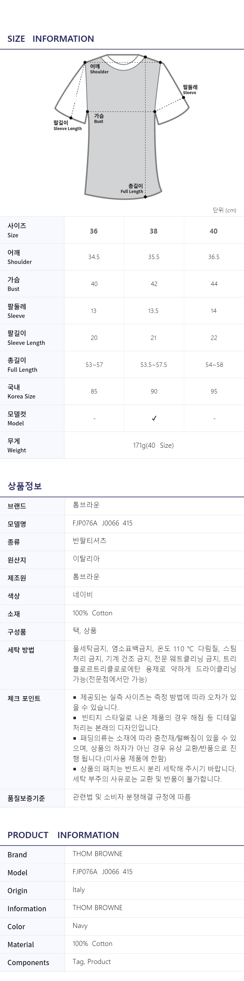Click the model-cut checkmark under size 38
This screenshot has height=981, width=244.
[x=154, y=418]
